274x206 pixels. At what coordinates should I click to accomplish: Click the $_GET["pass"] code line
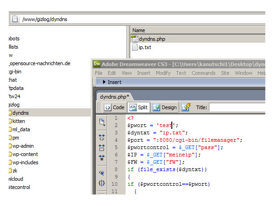click(x=175, y=147)
